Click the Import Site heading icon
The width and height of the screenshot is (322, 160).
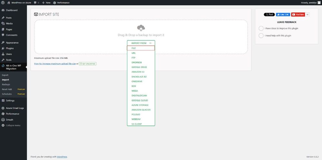[36, 14]
